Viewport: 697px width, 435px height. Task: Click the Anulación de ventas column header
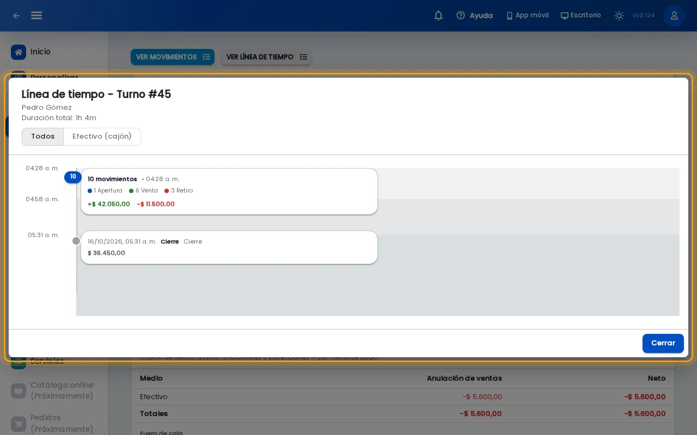point(464,378)
